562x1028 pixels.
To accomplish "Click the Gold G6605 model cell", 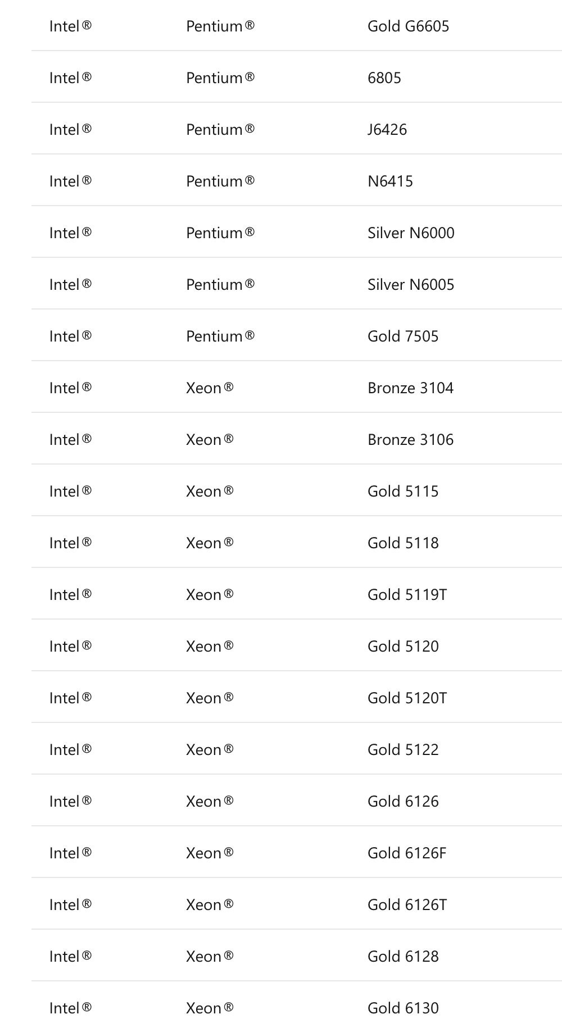I will click(408, 26).
